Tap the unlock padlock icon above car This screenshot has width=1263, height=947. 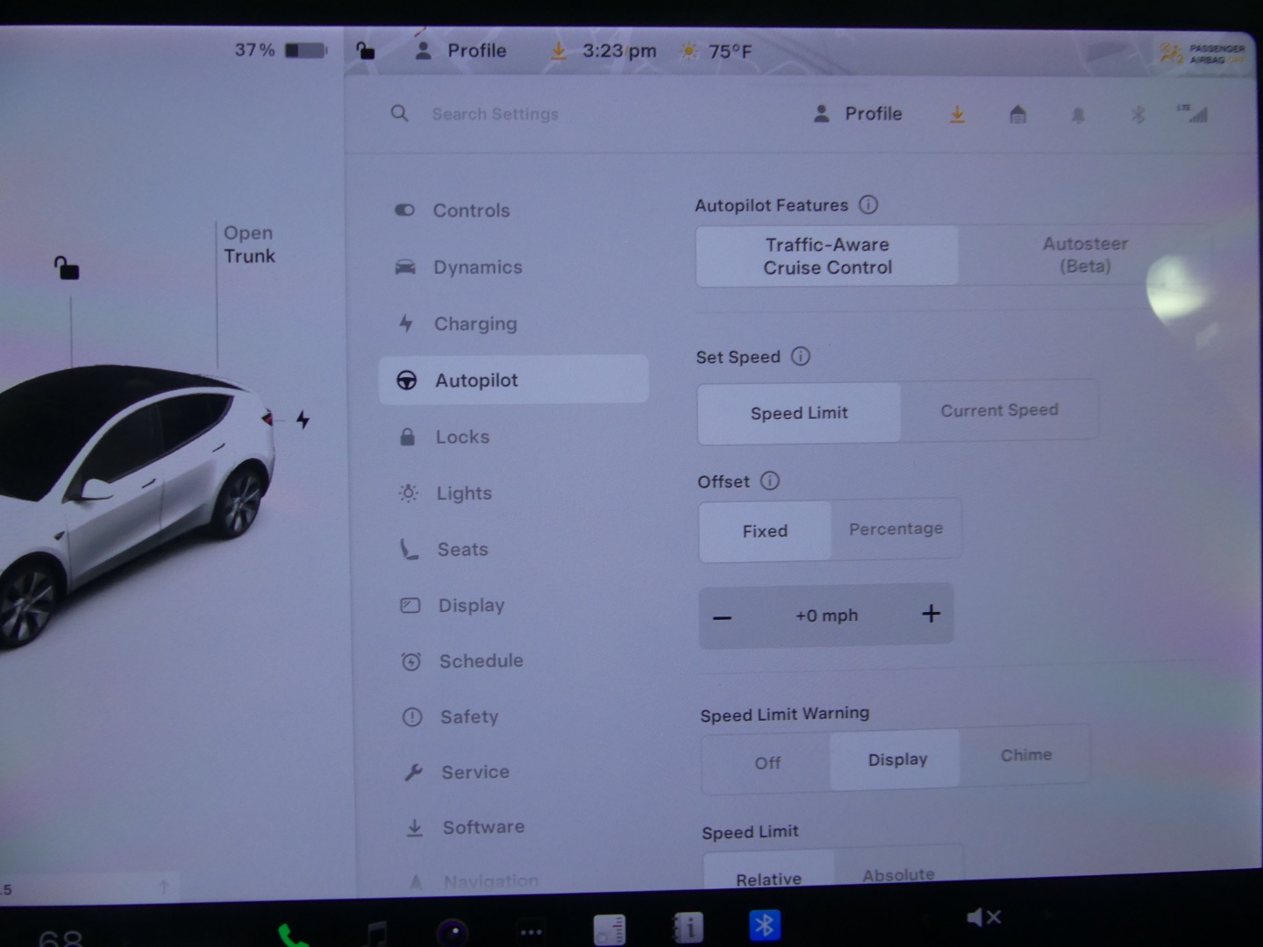pos(67,267)
